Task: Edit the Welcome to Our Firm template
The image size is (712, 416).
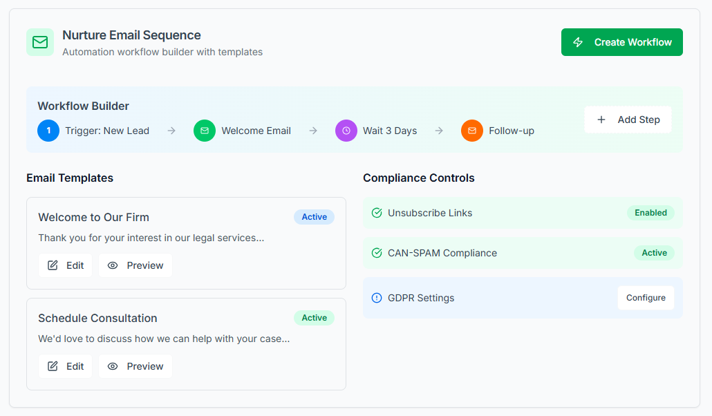Action: (x=66, y=265)
